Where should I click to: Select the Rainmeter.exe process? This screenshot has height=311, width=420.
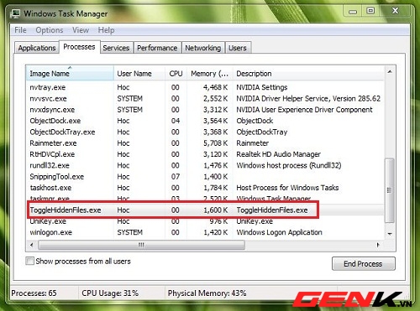(x=206, y=143)
